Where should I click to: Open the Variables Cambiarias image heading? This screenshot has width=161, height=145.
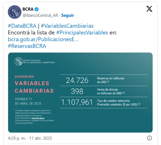click(34, 87)
